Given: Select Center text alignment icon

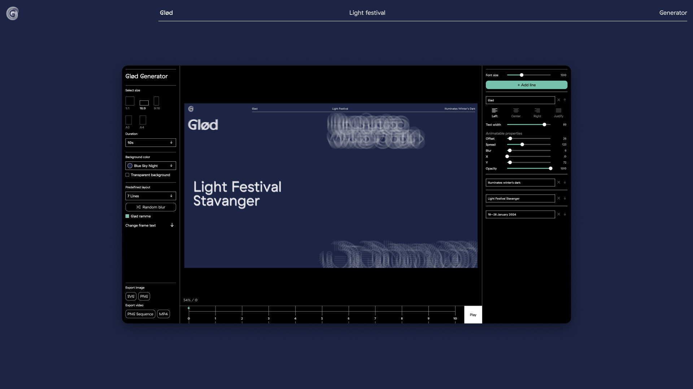Looking at the screenshot, I should point(516,111).
